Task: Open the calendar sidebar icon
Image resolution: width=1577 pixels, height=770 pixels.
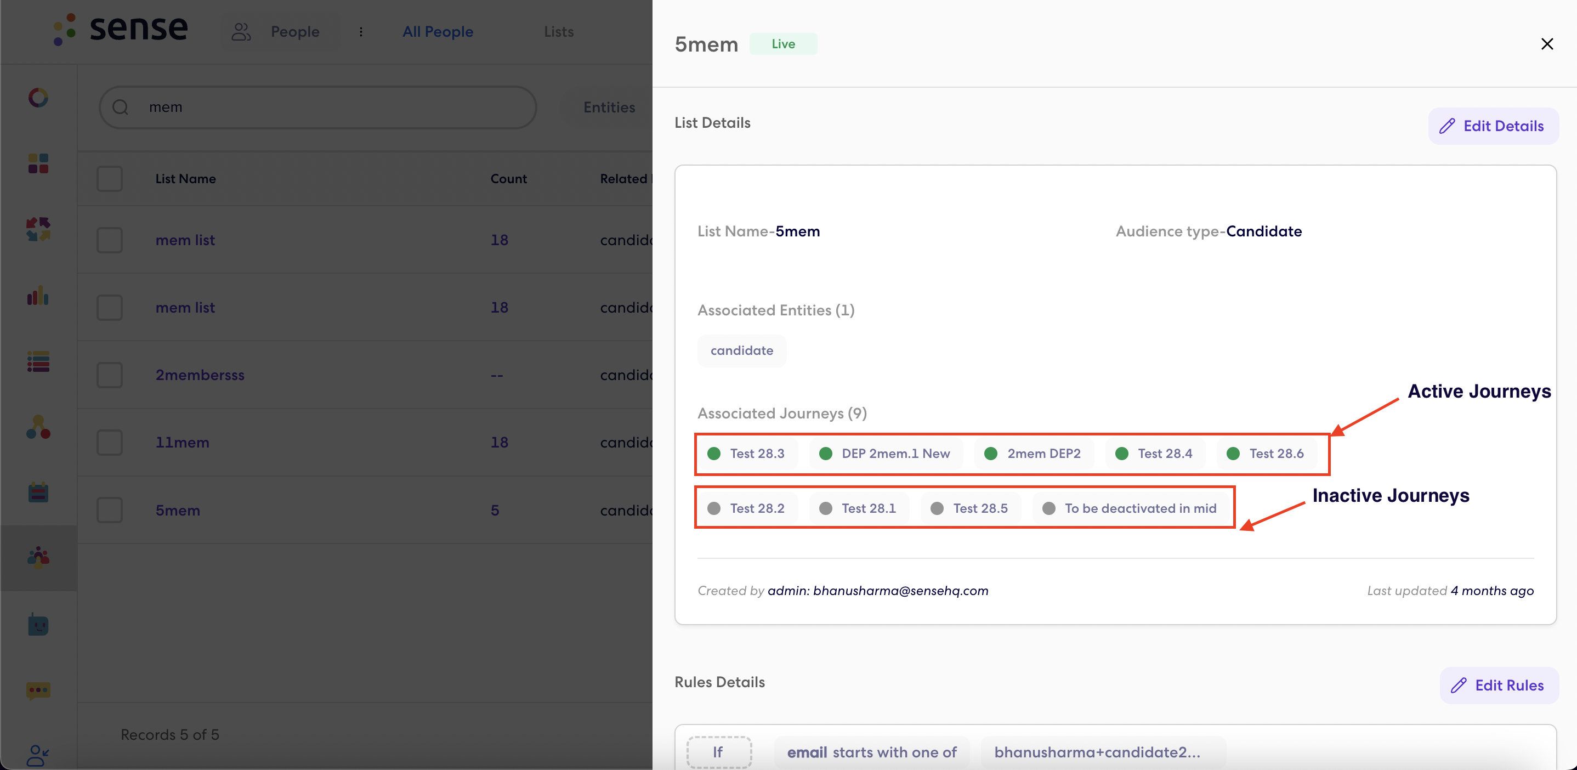Action: click(x=38, y=492)
